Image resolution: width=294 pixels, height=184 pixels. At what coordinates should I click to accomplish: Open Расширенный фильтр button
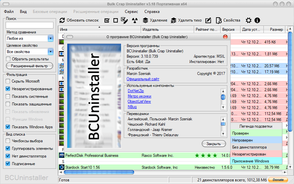(x=30, y=66)
